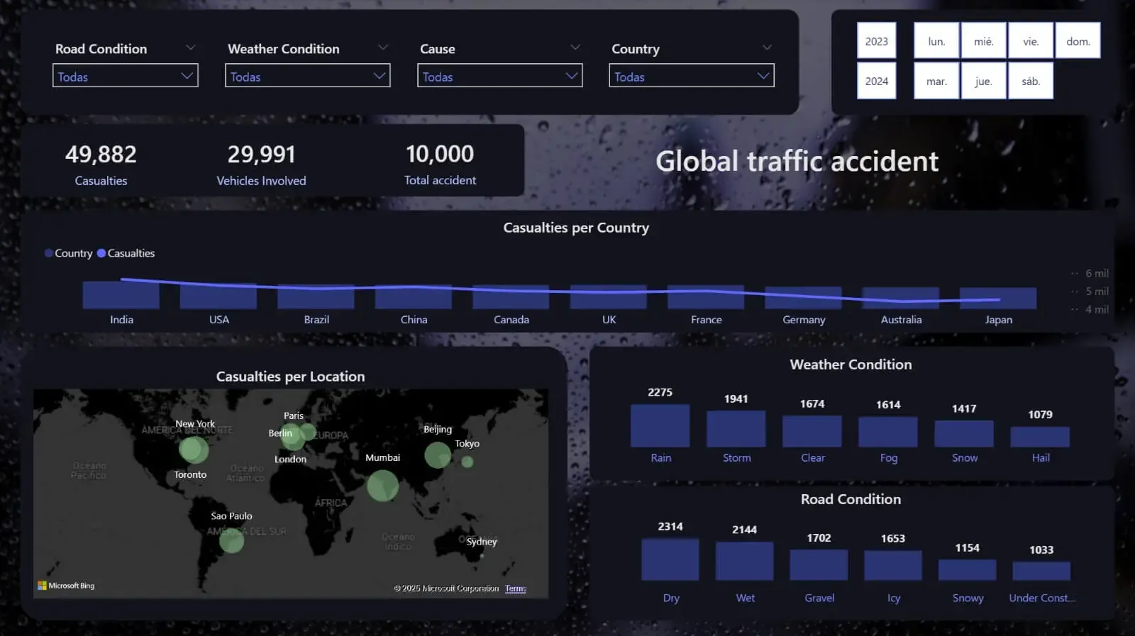Select the Japan bar in Casualties per Country
1135x636 pixels.
click(x=998, y=298)
